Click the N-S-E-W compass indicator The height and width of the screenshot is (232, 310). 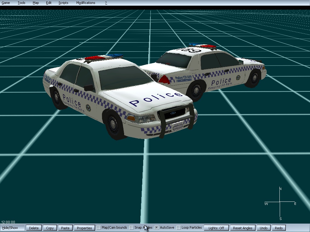click(x=280, y=204)
